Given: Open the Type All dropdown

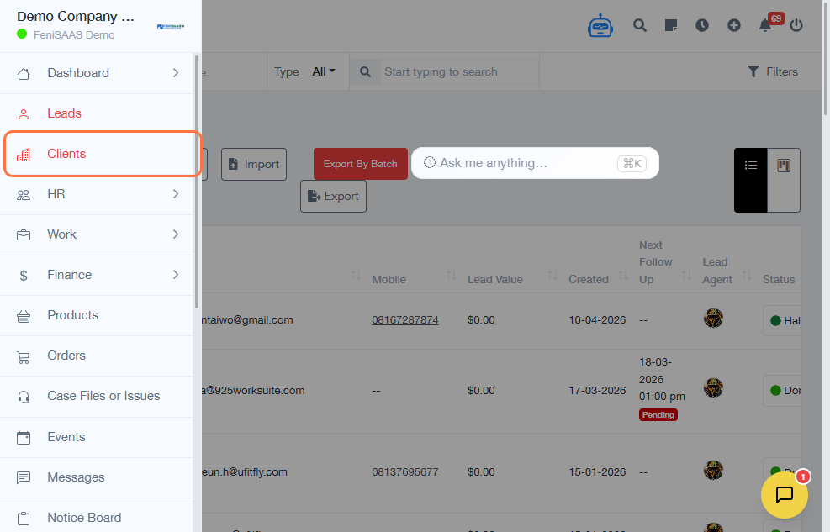Looking at the screenshot, I should 323,72.
